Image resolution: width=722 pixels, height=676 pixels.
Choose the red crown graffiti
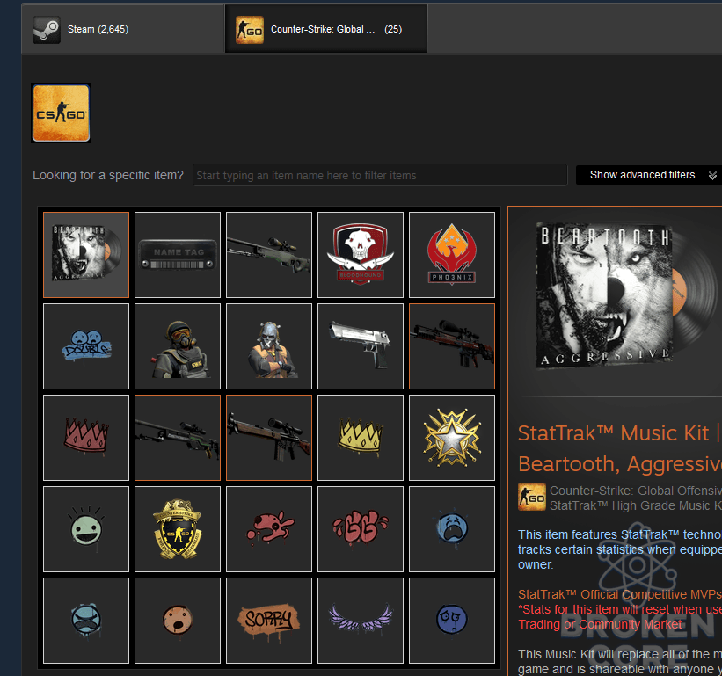[86, 438]
